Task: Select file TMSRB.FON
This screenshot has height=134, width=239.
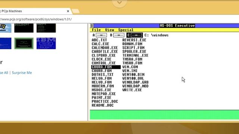Action: (132, 63)
